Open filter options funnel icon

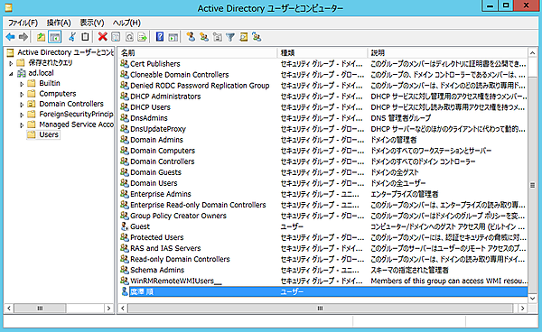point(230,37)
